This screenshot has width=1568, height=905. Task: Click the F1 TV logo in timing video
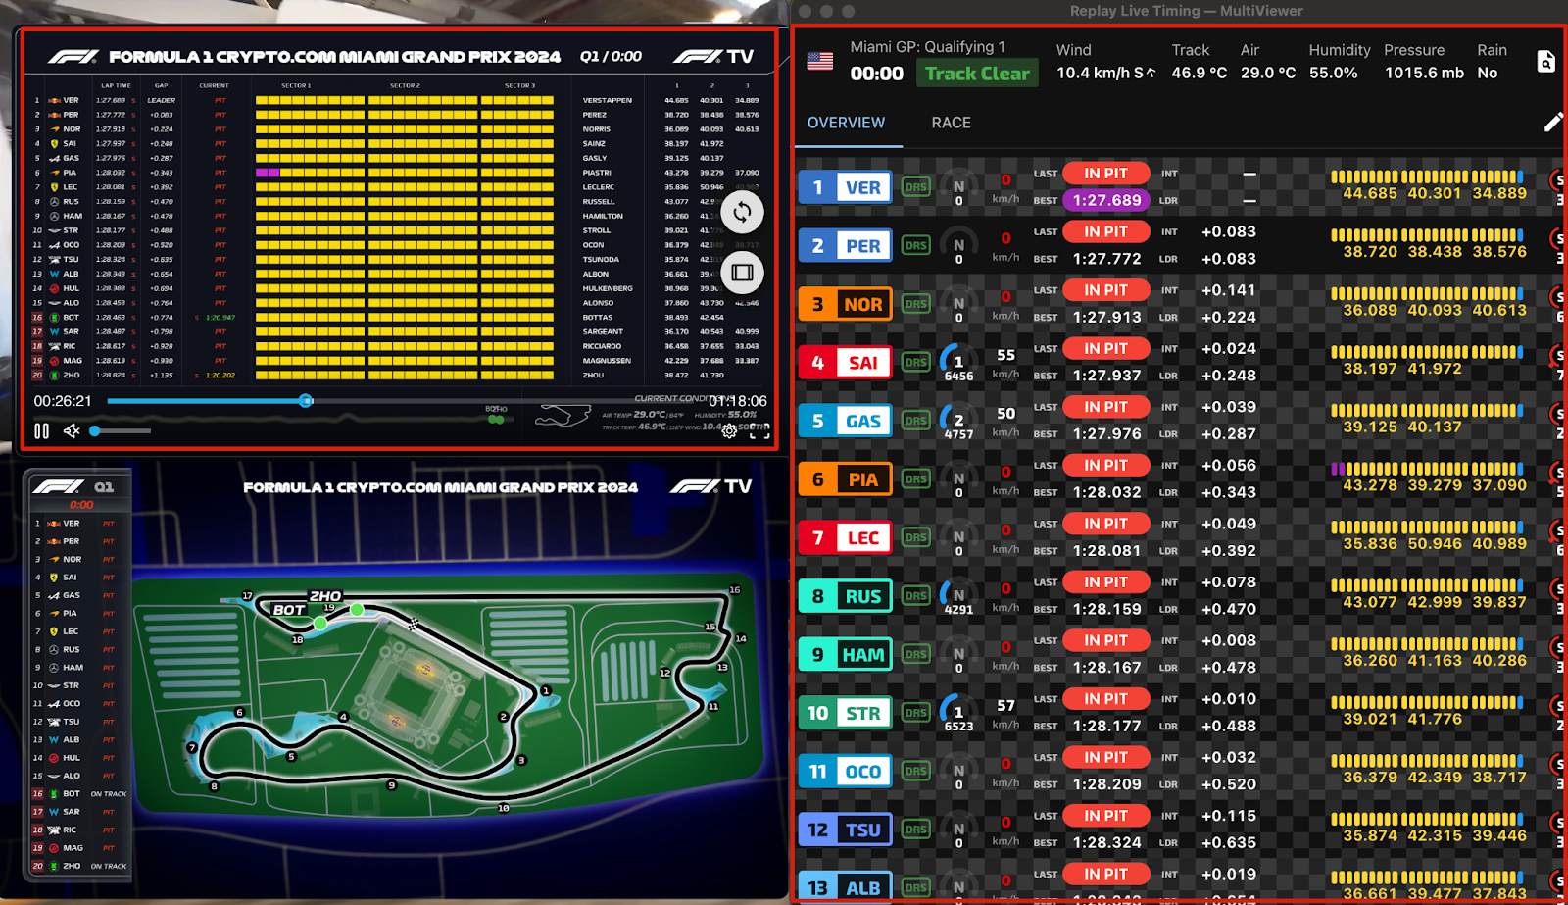coord(713,57)
